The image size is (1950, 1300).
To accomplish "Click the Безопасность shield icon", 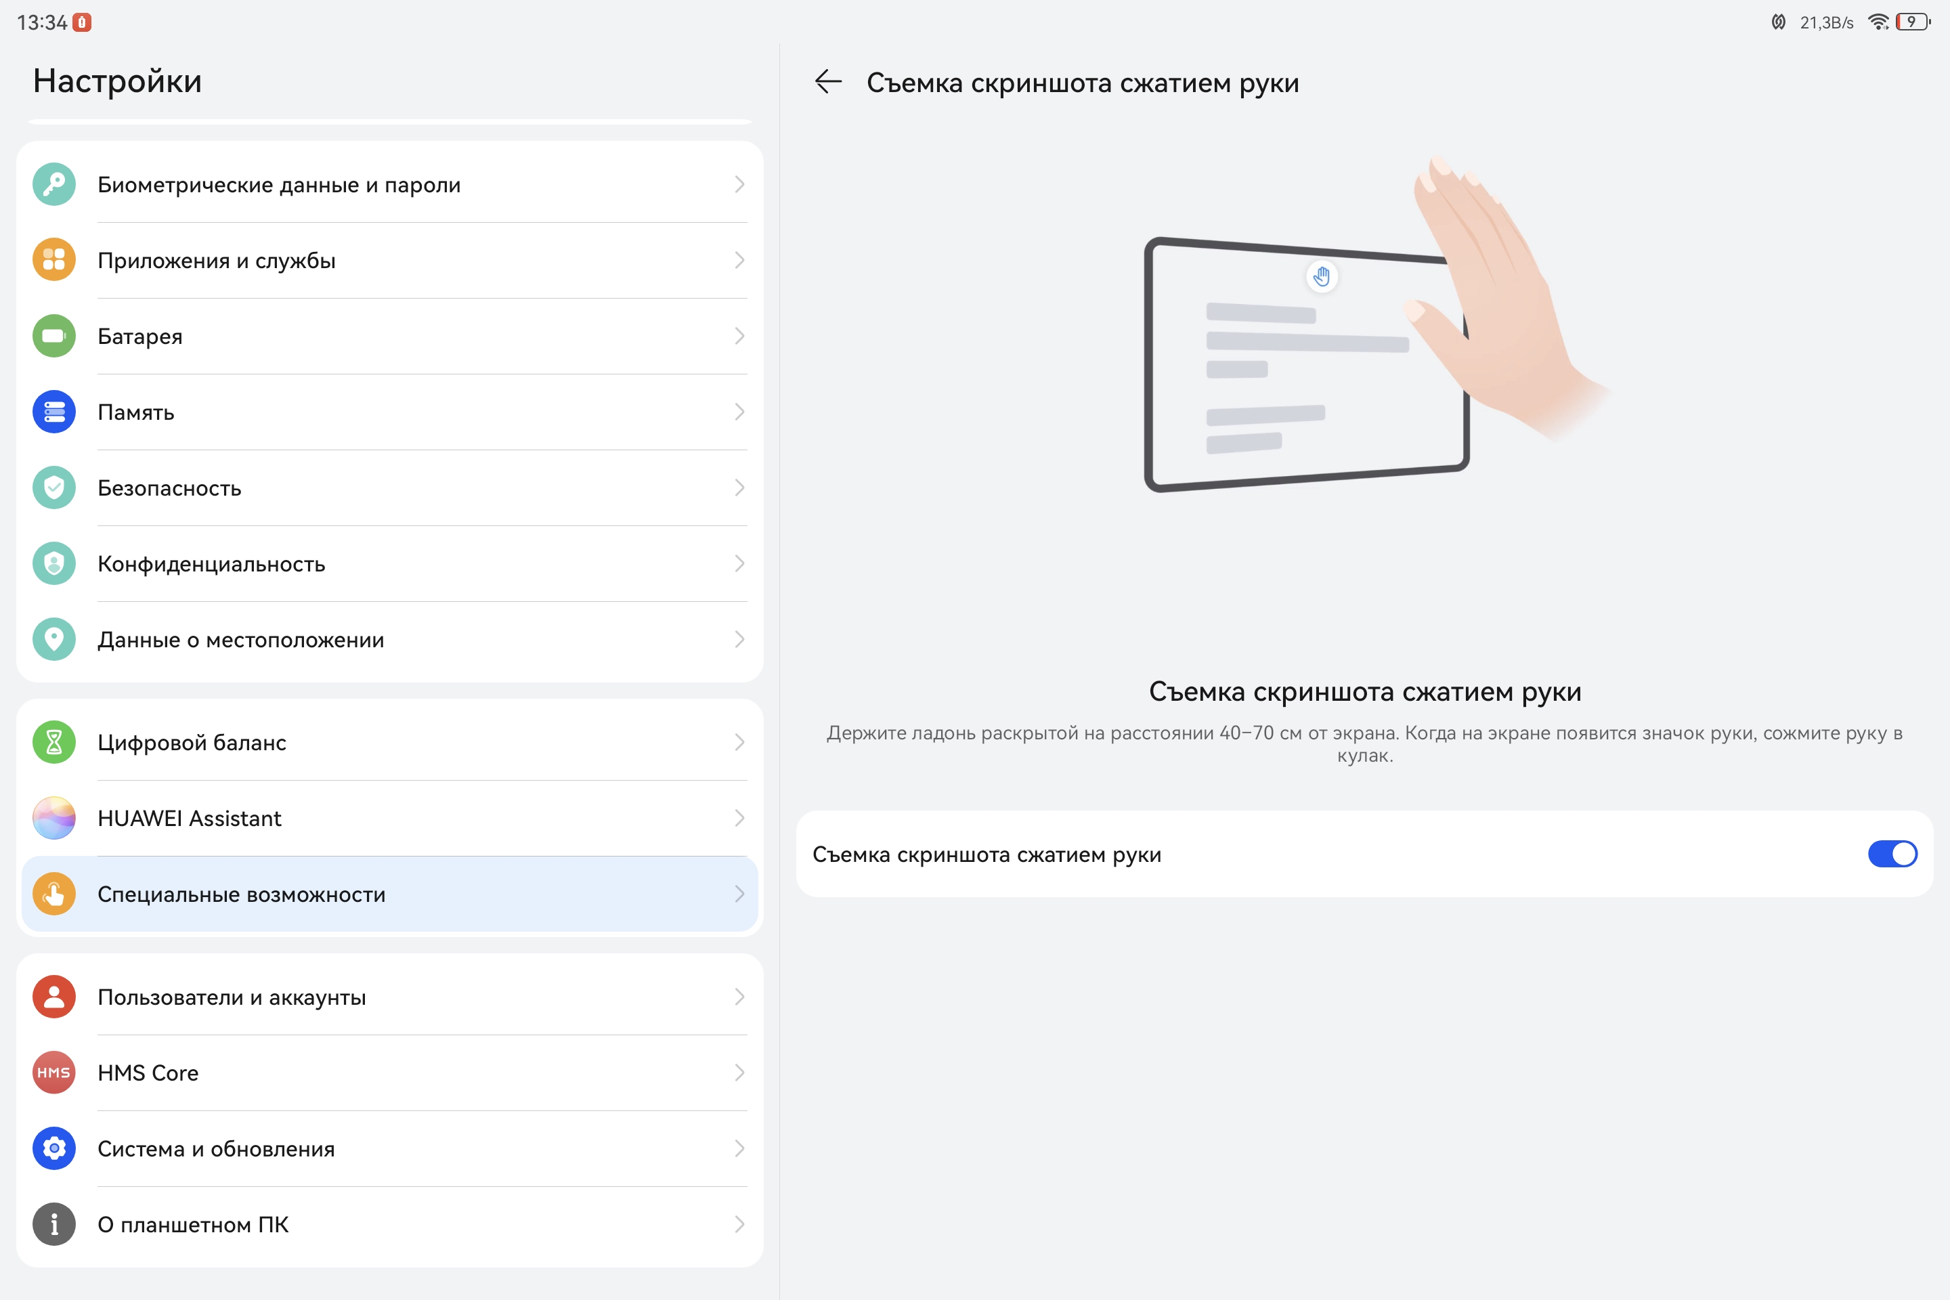I will coord(54,487).
